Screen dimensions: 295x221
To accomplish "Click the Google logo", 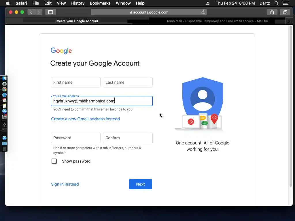I will click(x=61, y=51).
